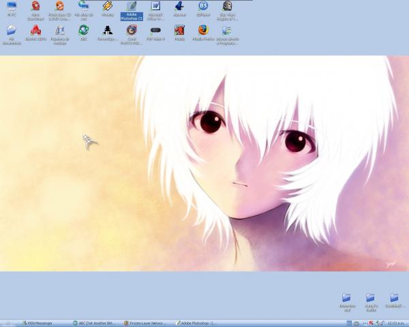The width and height of the screenshot is (409, 327).
Task: Click the red K antivirus tray icon
Action: (371, 323)
